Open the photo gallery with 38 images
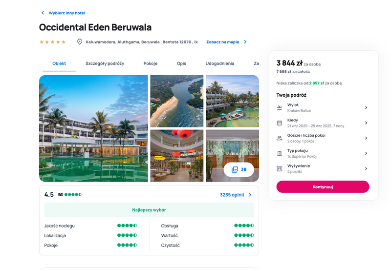The height and width of the screenshot is (270, 391). [239, 169]
